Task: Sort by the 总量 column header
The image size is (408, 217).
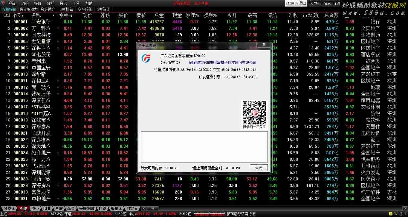Action: click(x=159, y=15)
